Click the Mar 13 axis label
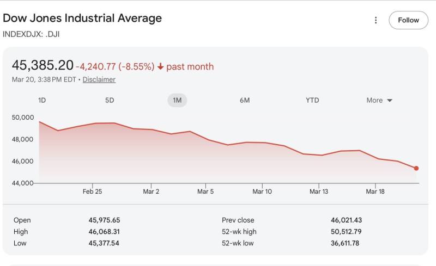Viewport: 436px width, 266px height. [x=319, y=191]
